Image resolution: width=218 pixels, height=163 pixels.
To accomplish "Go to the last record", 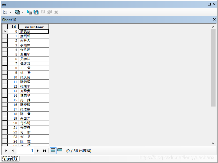I will click(x=45, y=150).
